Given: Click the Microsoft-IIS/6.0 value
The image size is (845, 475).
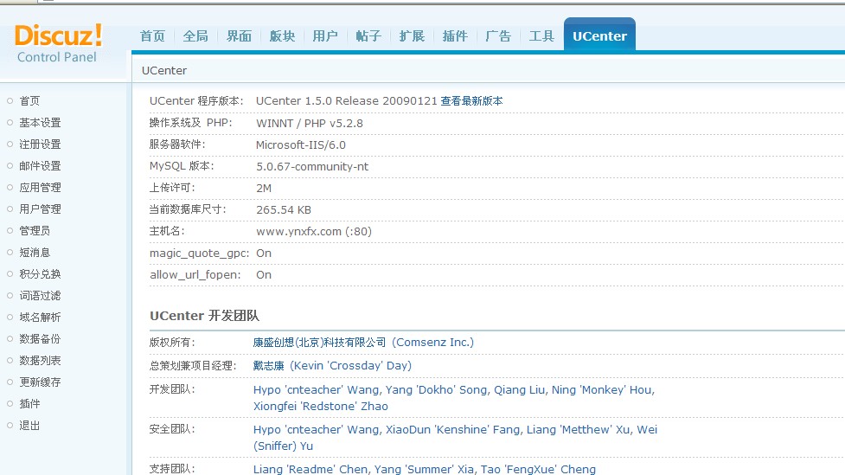Looking at the screenshot, I should 301,145.
